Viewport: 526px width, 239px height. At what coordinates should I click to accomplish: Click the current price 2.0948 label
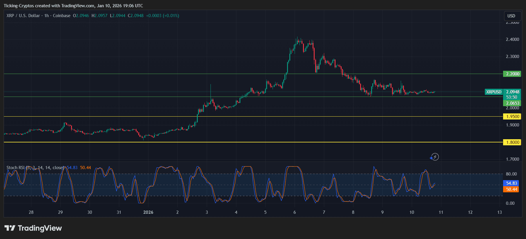[x=512, y=92]
